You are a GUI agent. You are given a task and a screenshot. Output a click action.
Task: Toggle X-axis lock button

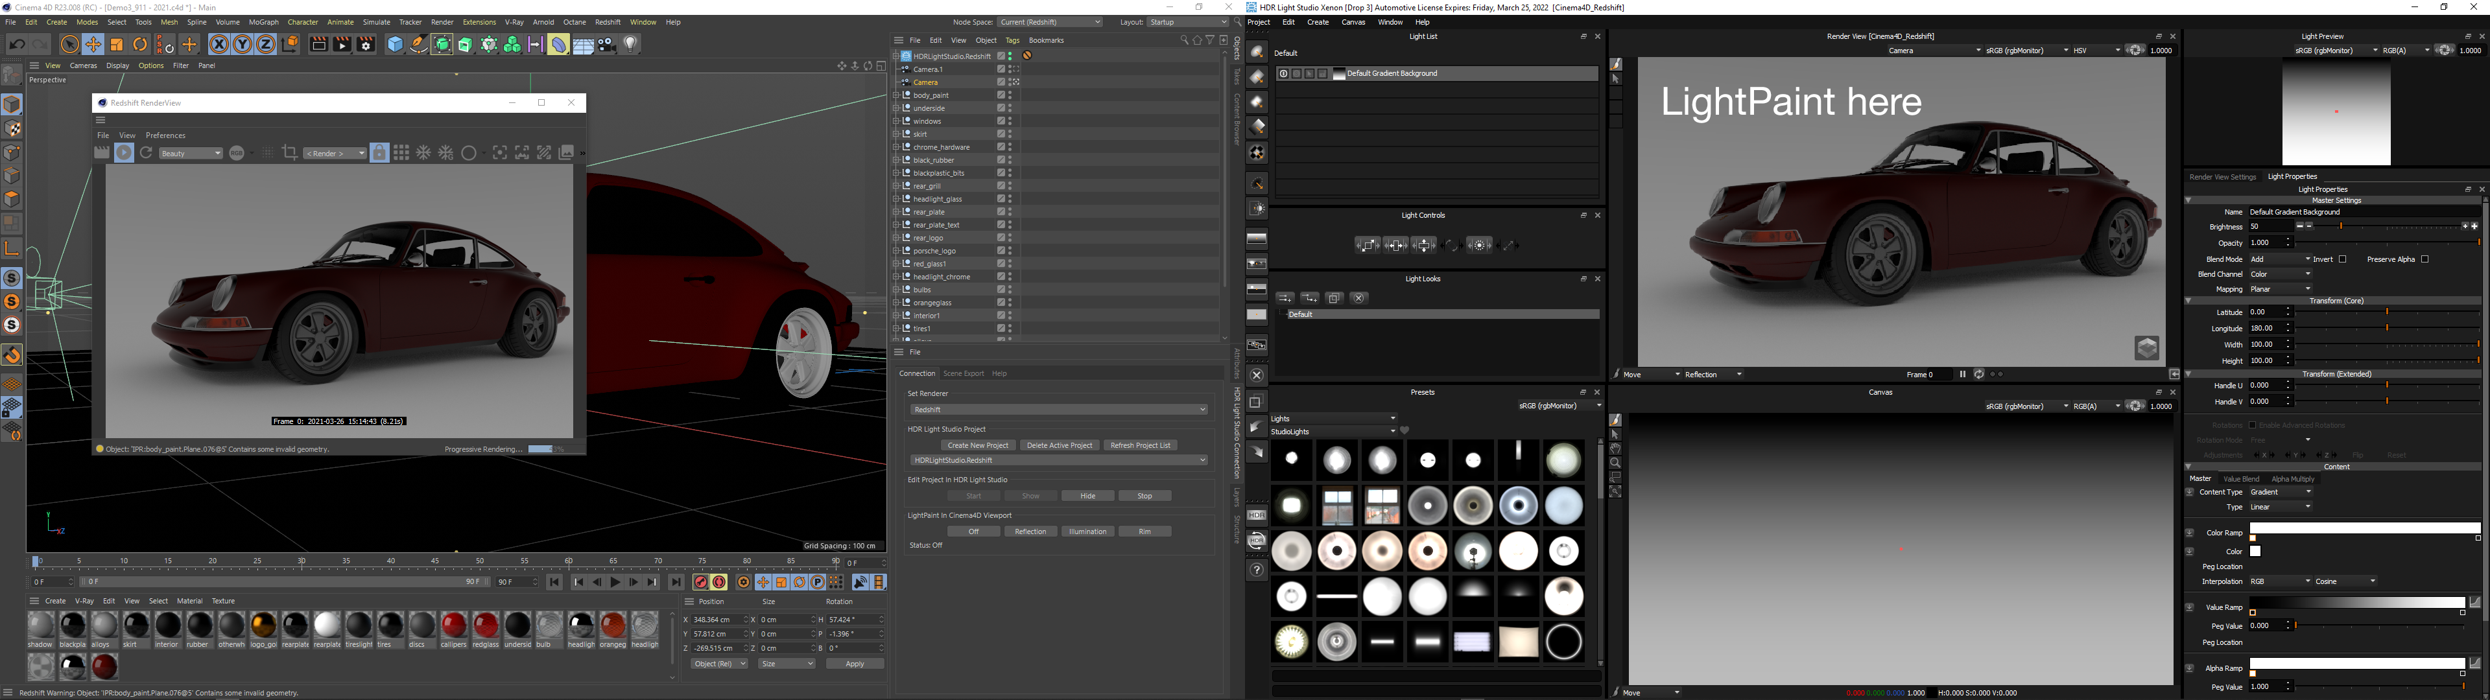click(x=219, y=45)
